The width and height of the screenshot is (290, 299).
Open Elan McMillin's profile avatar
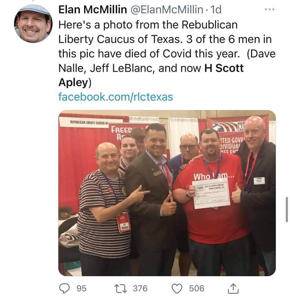coord(33,24)
